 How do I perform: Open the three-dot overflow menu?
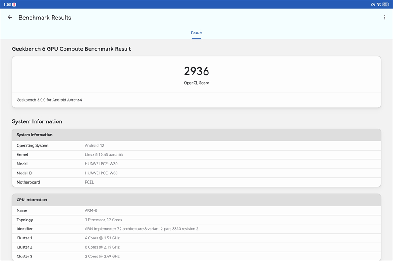click(385, 18)
